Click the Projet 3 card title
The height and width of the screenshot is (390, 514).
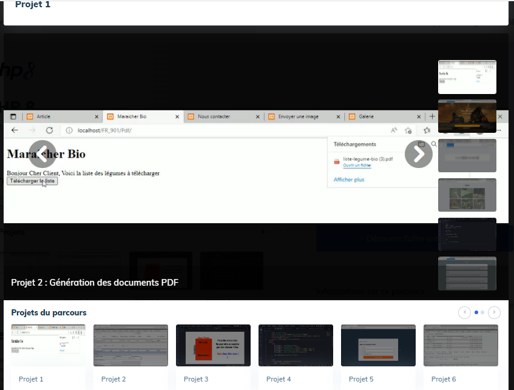pyautogui.click(x=196, y=379)
